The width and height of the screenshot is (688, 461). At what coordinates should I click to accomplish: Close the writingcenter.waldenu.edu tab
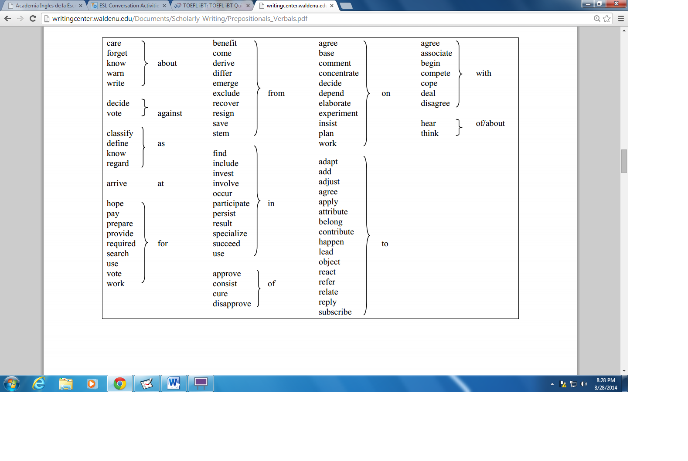click(332, 6)
